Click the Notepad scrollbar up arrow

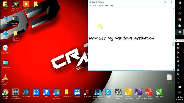[x=173, y=8]
